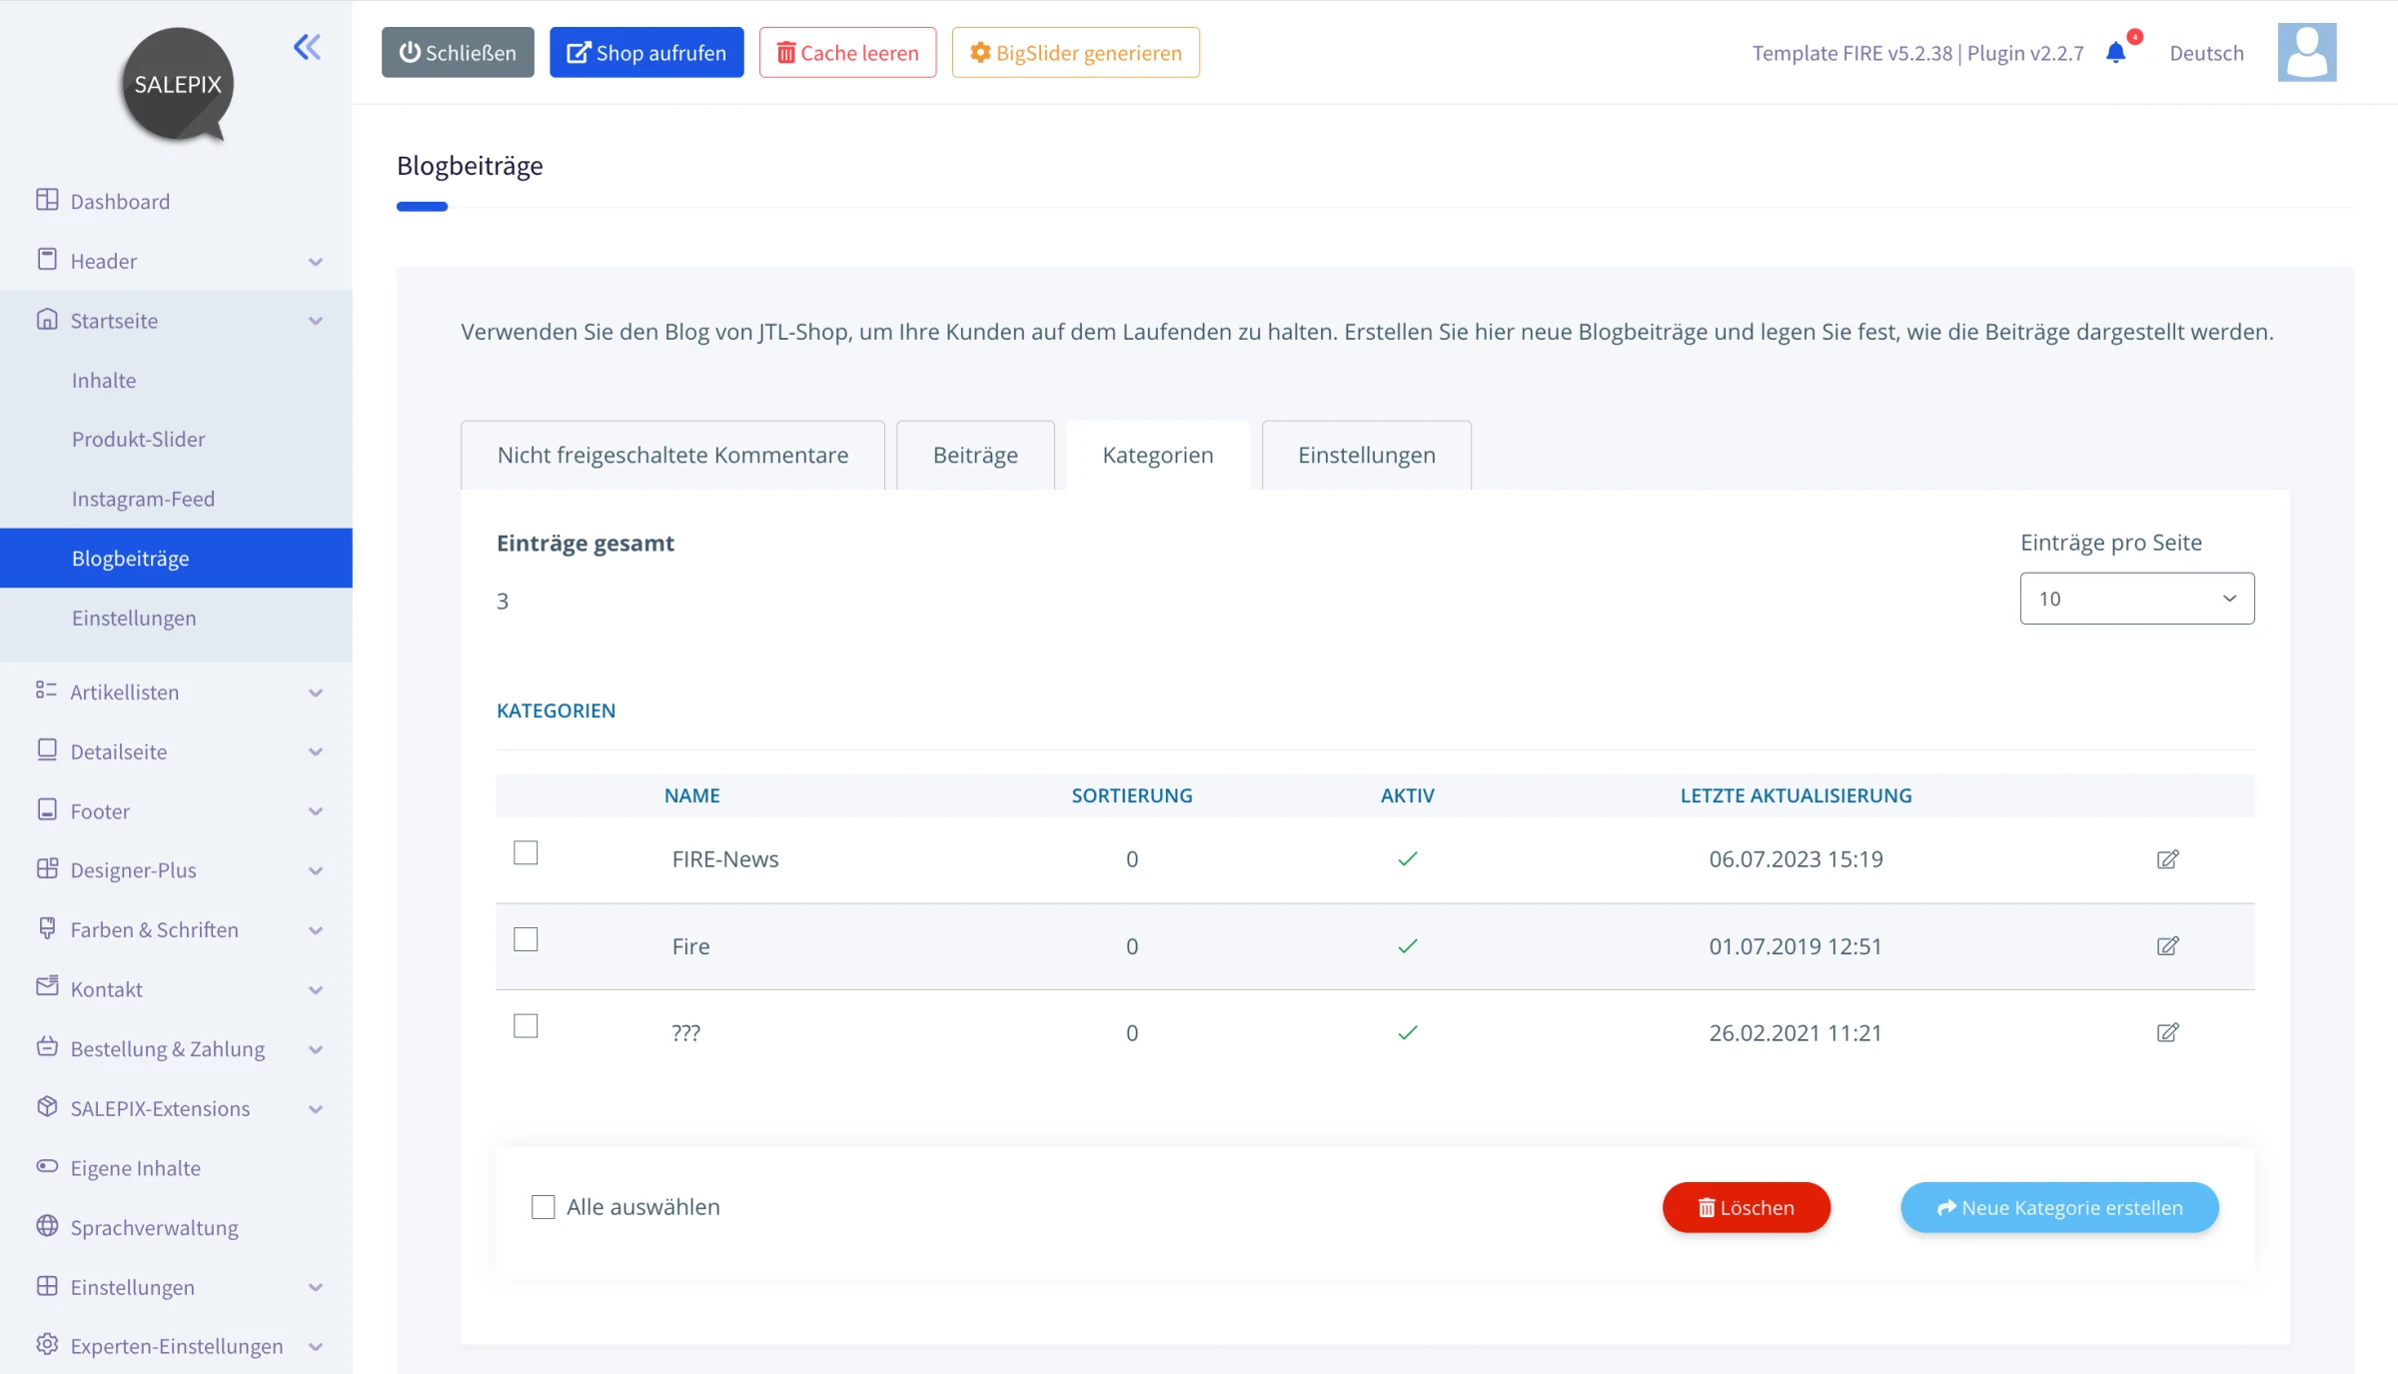Open the Nicht freigeschaltete Kommentare tab
Image resolution: width=2398 pixels, height=1374 pixels.
point(672,456)
